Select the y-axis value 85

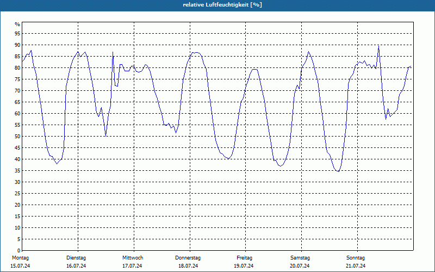[x=17, y=57]
